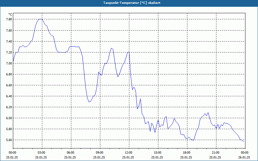This screenshot has height=161, width=258.
Task: Click the 09:00 time label
Action: pos(100,153)
